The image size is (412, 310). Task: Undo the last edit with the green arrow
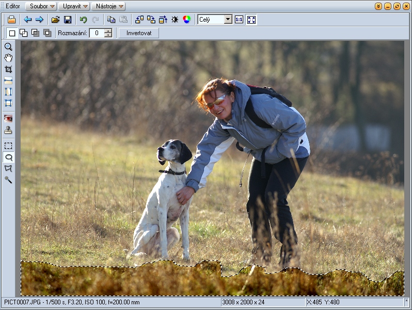click(83, 20)
